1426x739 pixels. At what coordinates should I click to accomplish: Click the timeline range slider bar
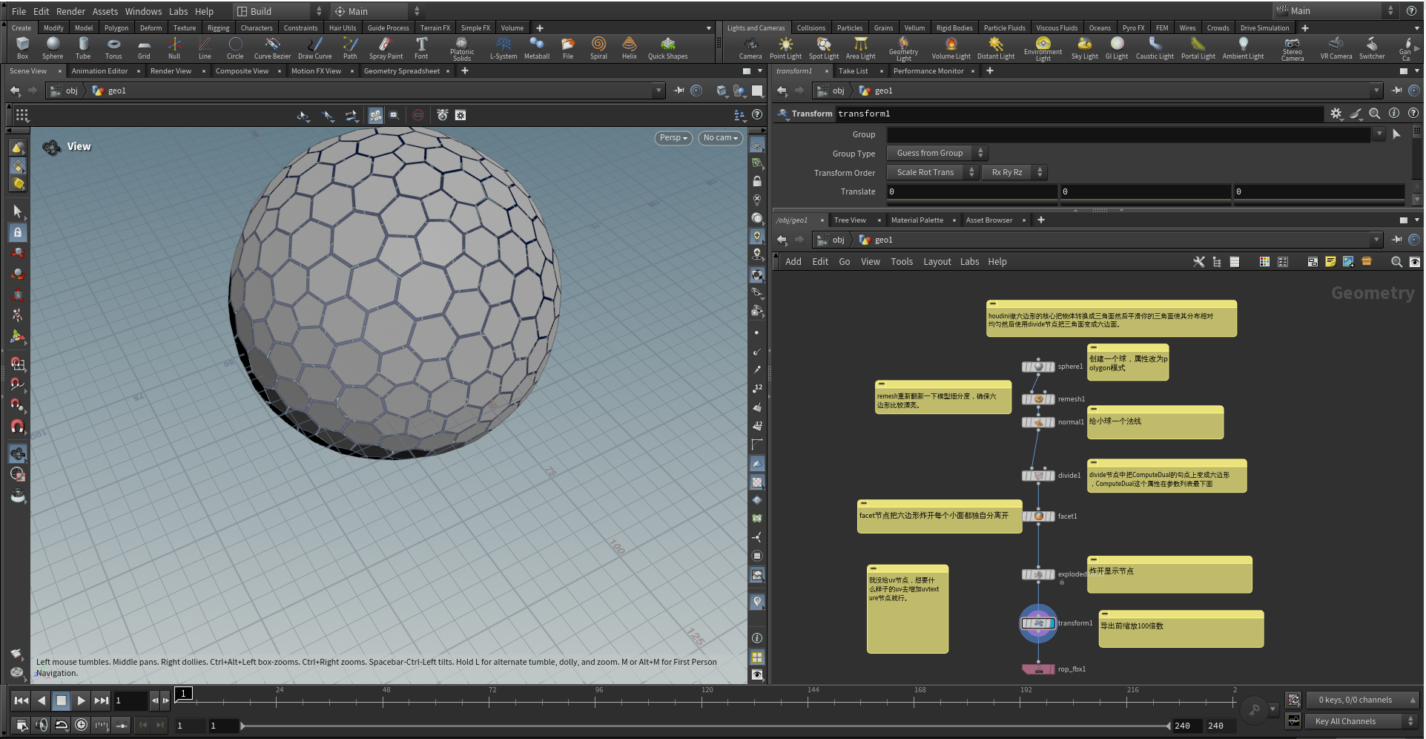tap(704, 726)
